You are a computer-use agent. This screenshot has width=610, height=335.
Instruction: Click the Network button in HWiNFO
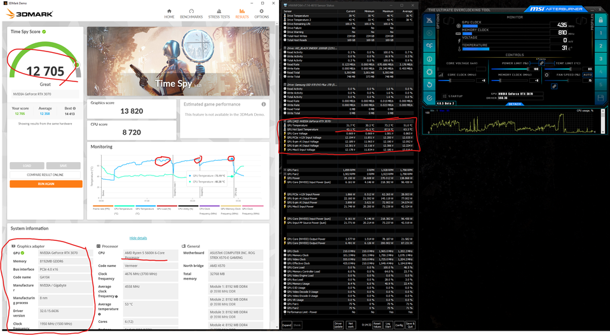coord(351,325)
